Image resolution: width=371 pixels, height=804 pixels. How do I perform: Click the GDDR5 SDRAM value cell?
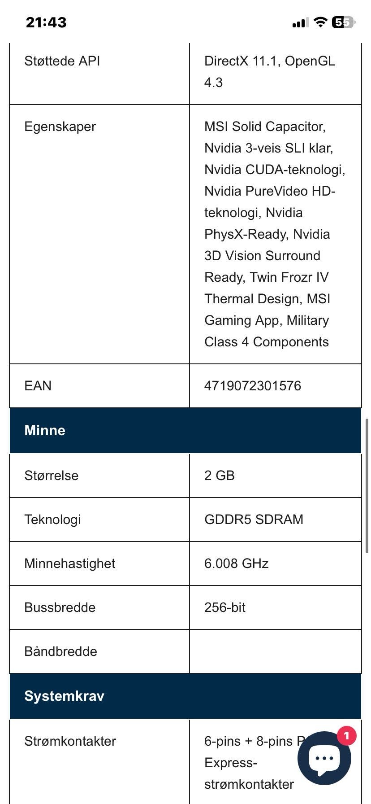[x=276, y=520]
